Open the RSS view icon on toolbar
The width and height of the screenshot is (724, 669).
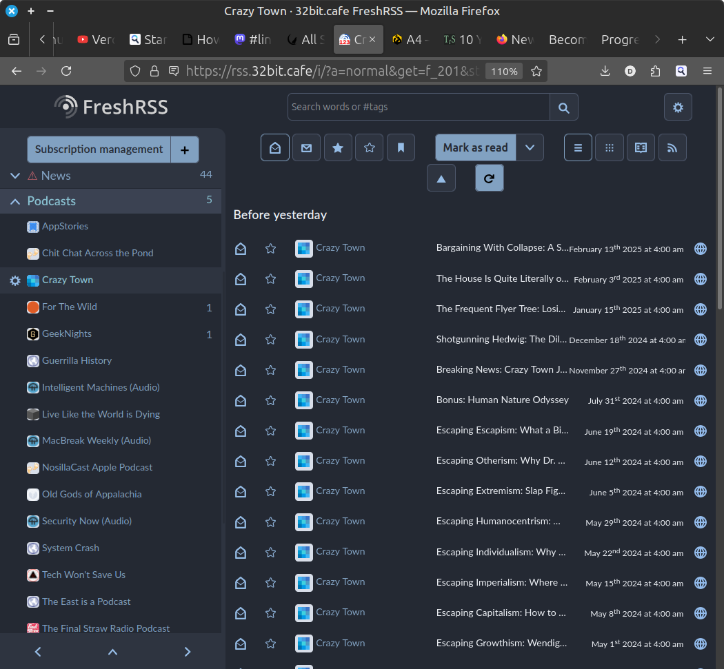tap(672, 147)
